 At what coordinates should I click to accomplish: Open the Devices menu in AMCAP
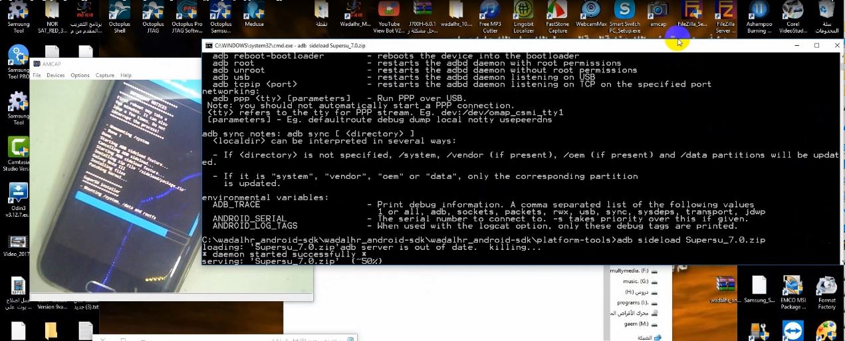point(56,75)
